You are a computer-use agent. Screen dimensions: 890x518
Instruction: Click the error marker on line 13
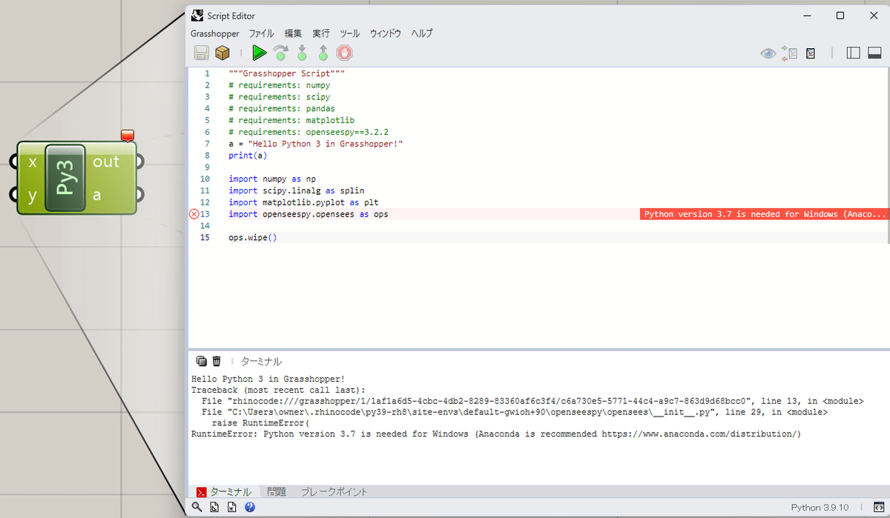194,214
